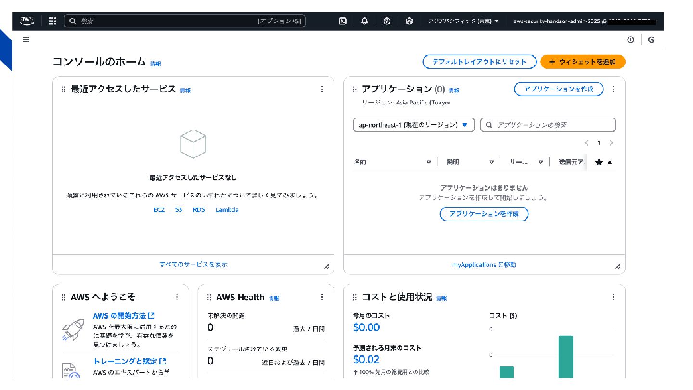This screenshot has height=390, width=693.
Task: Open the Lambda service link
Action: pyautogui.click(x=227, y=210)
